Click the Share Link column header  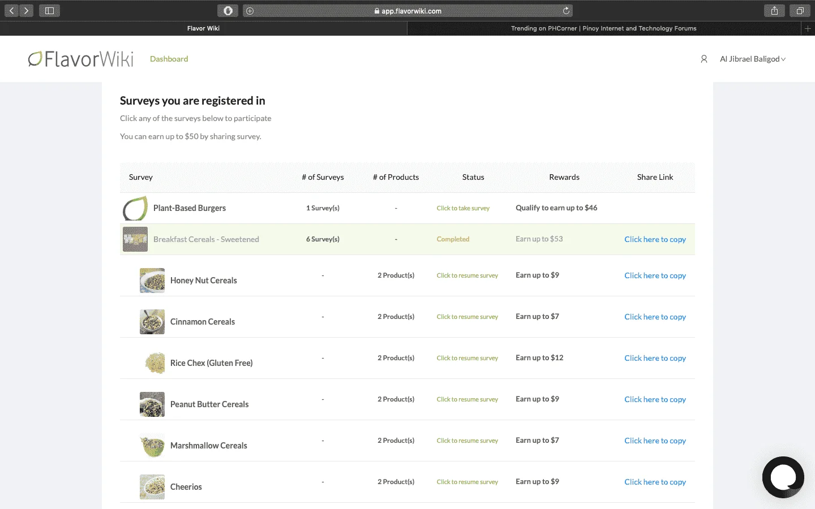[655, 177]
